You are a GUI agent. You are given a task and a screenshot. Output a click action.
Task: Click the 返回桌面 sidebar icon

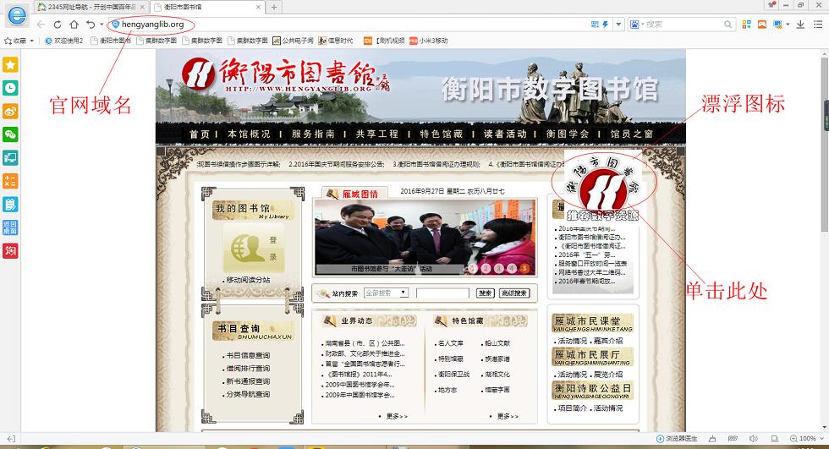click(x=10, y=227)
